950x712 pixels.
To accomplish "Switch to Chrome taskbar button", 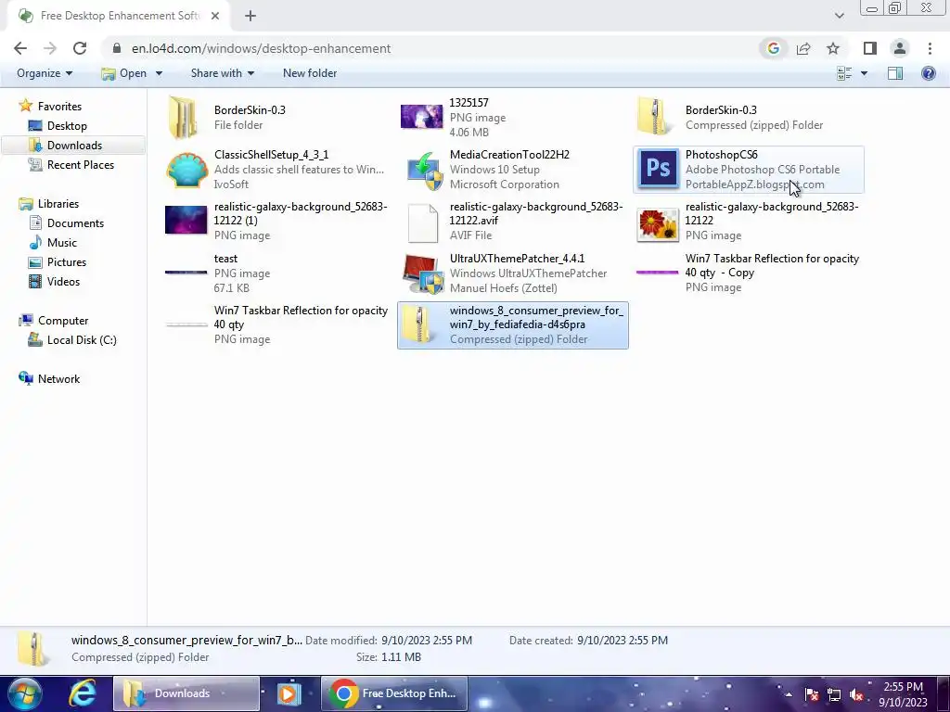I will pyautogui.click(x=393, y=693).
